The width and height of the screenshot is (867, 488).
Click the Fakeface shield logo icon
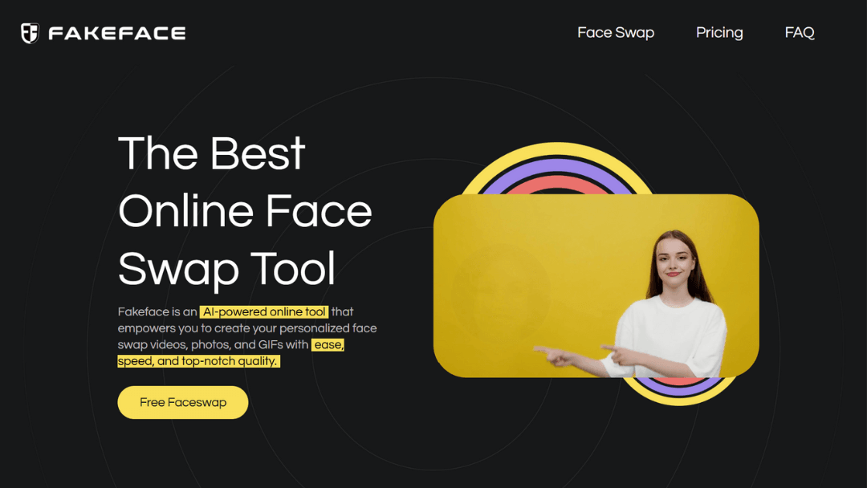click(30, 32)
